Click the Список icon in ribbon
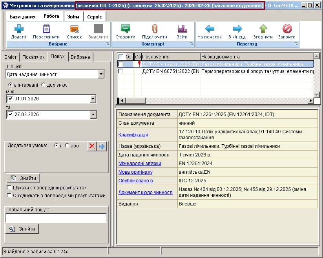Viewport: 323px width, 258px height. coord(74,29)
